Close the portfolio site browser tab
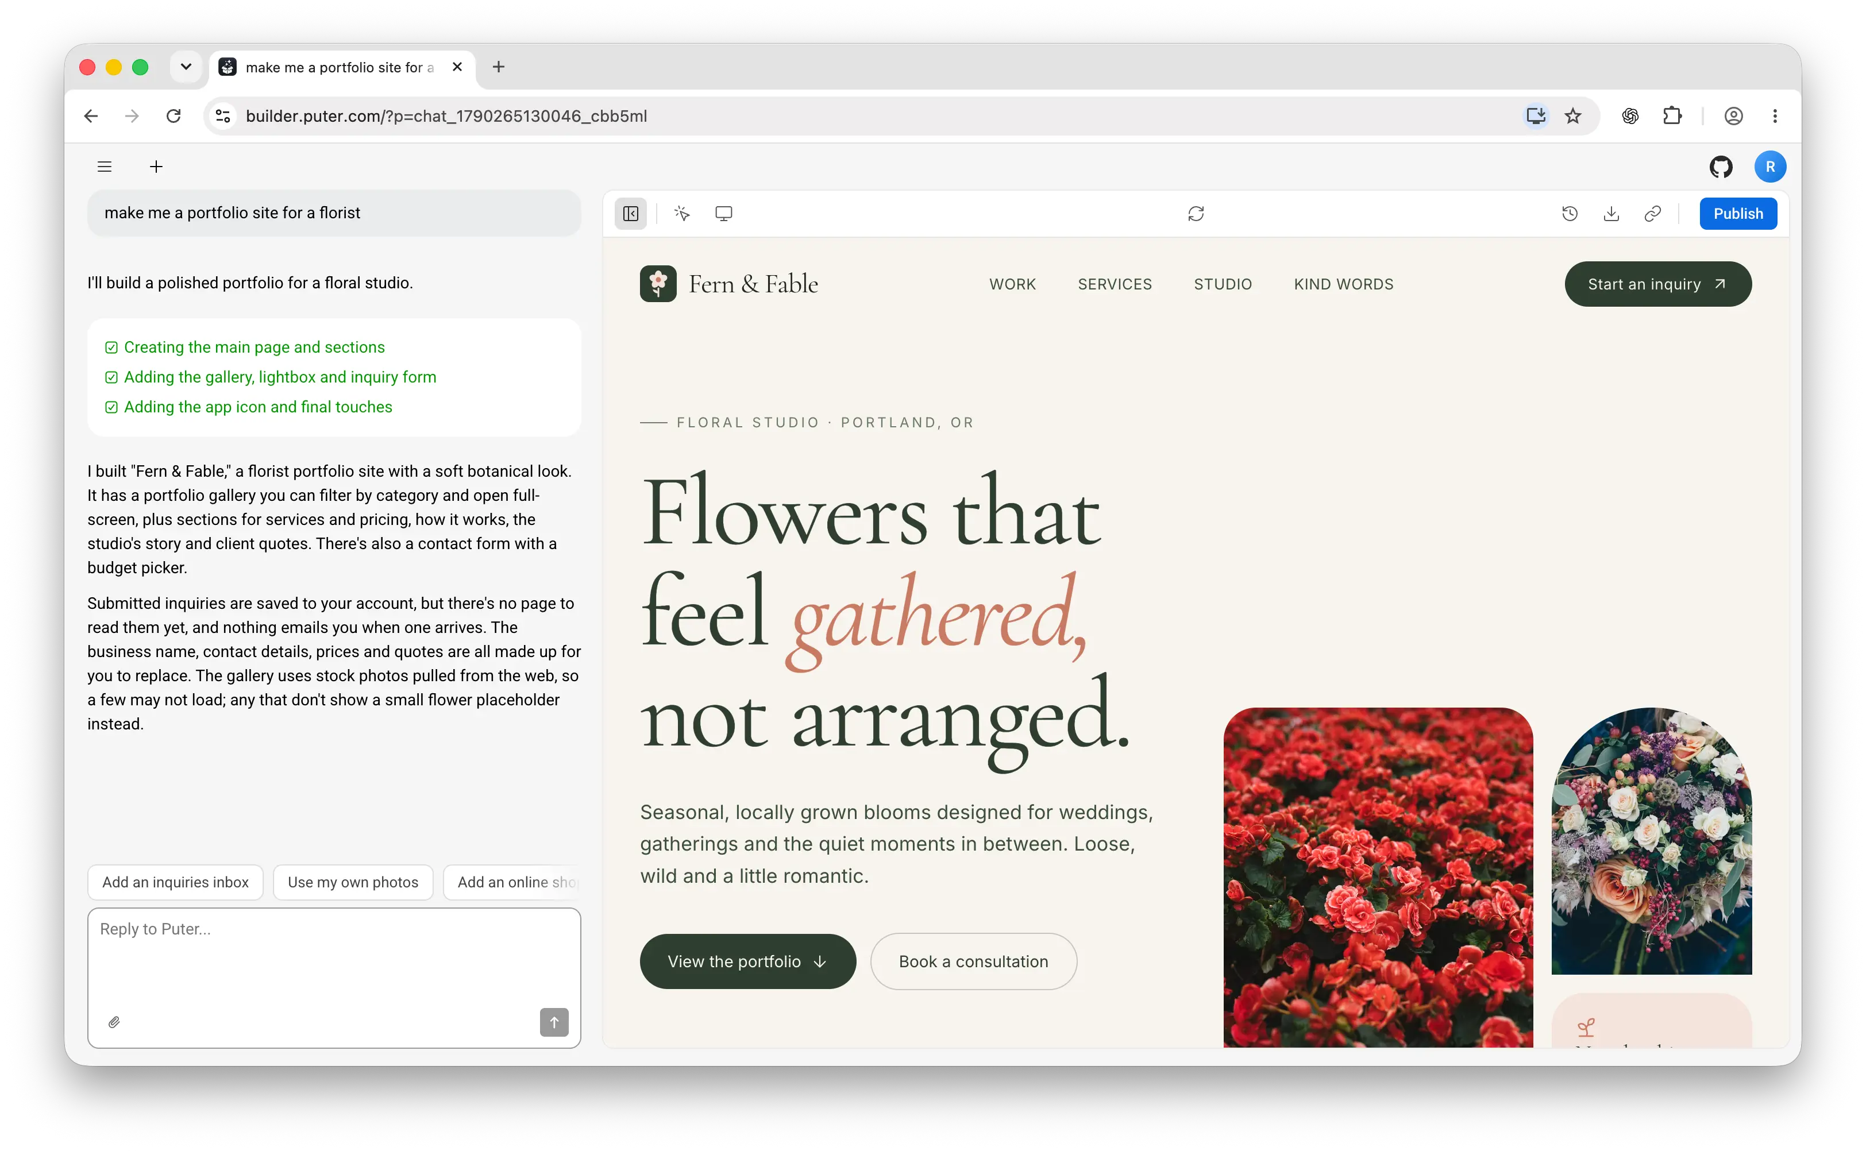 [457, 67]
